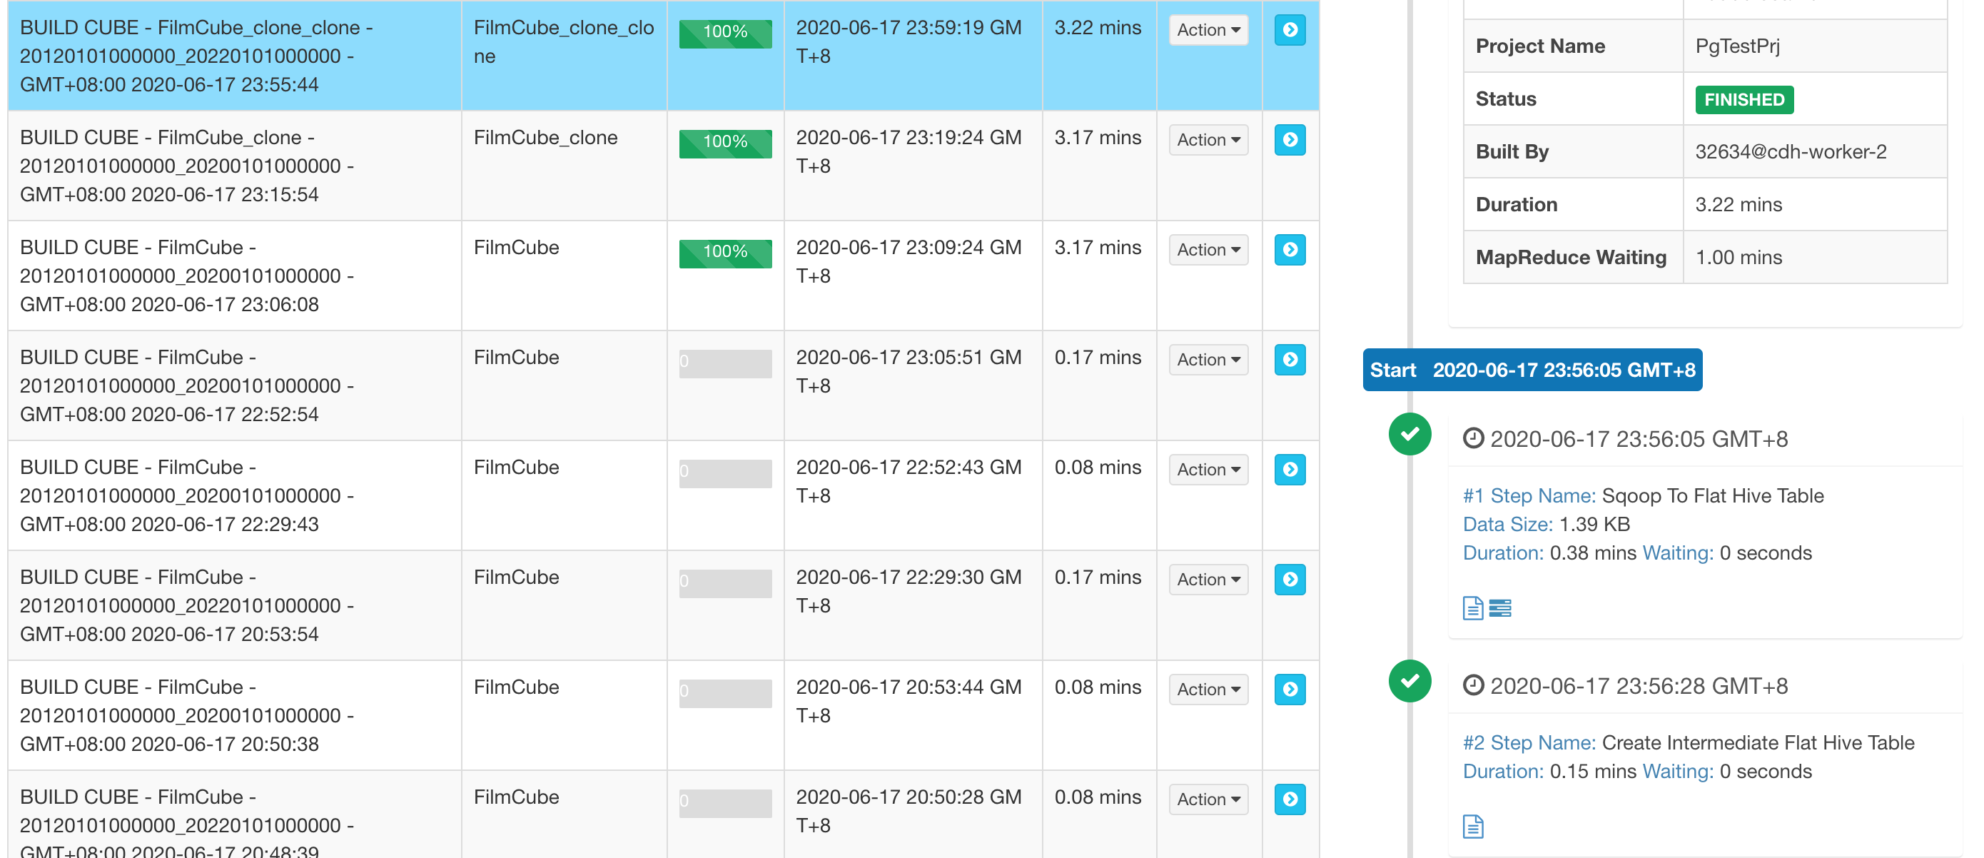
Task: Expand Action dropdown for FilmCube_clone_clone job
Action: (x=1208, y=30)
